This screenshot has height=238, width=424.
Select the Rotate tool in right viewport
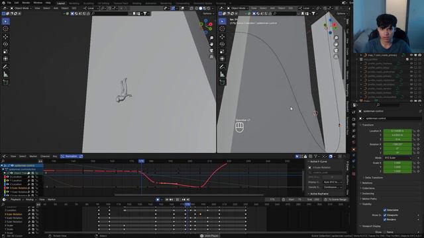pos(223,44)
